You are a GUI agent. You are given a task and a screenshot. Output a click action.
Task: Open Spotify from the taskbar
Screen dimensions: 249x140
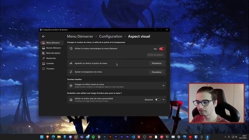point(93,137)
